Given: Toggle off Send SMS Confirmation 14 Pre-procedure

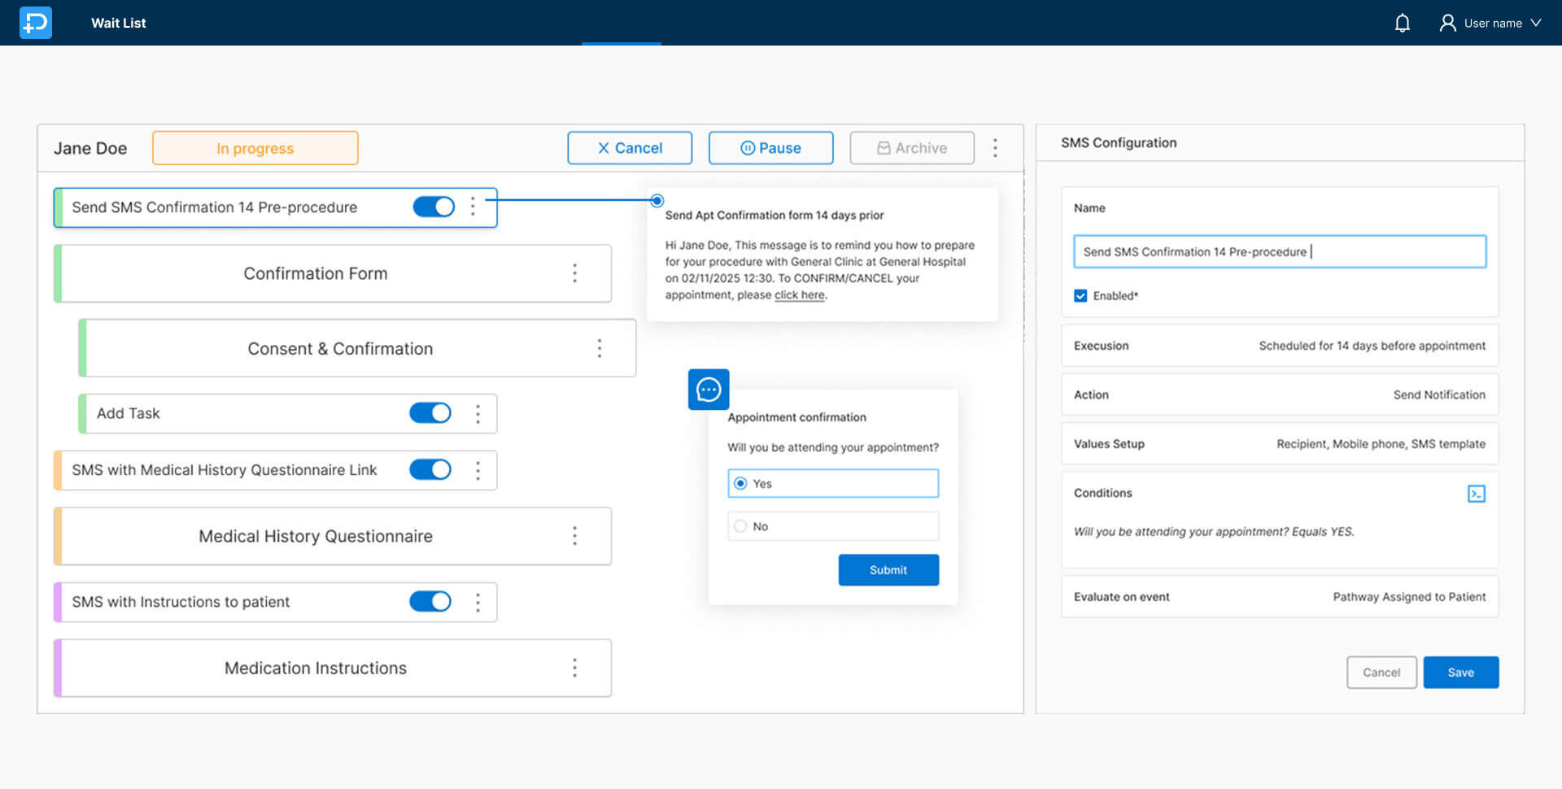Looking at the screenshot, I should click(434, 207).
